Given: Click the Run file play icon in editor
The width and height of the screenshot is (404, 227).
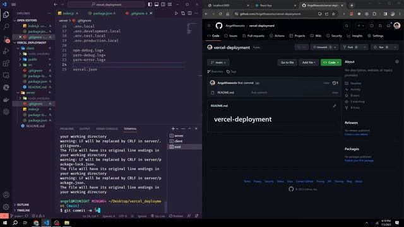Looking at the screenshot, I should [176, 13].
